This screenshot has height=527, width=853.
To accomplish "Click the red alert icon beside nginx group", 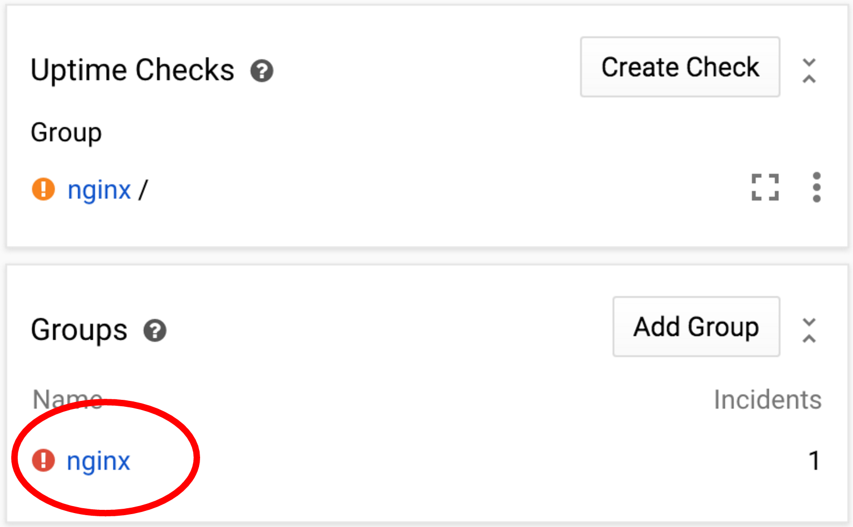I will (43, 460).
